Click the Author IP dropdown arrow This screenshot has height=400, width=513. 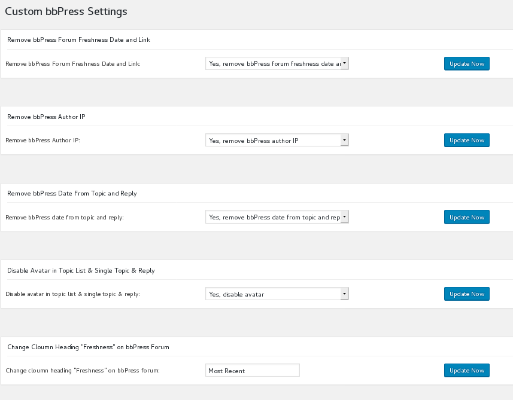coord(345,140)
